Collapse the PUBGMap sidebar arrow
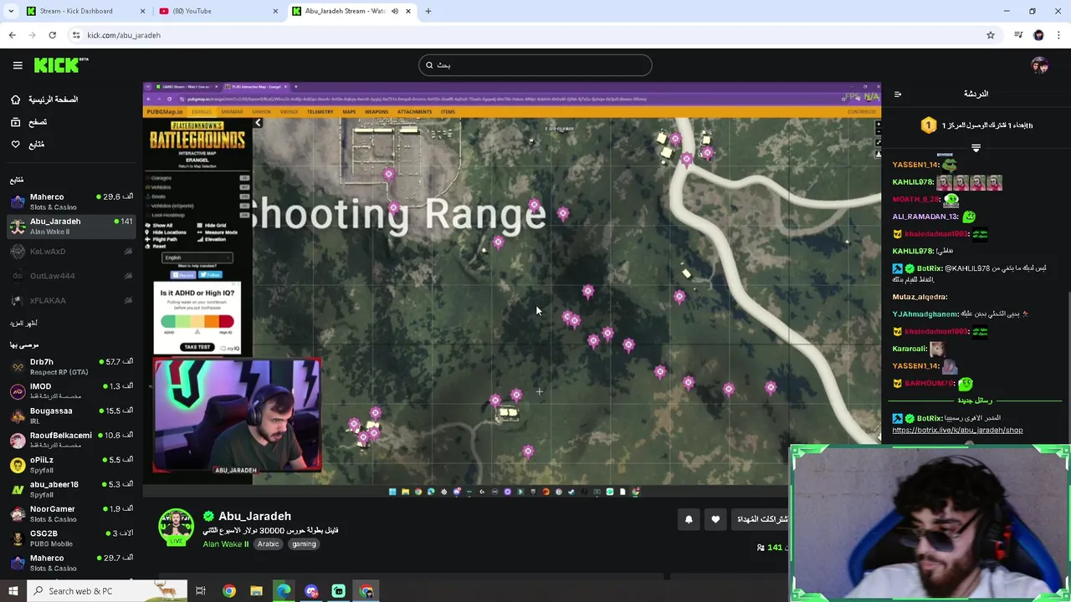This screenshot has height=602, width=1071. point(258,123)
